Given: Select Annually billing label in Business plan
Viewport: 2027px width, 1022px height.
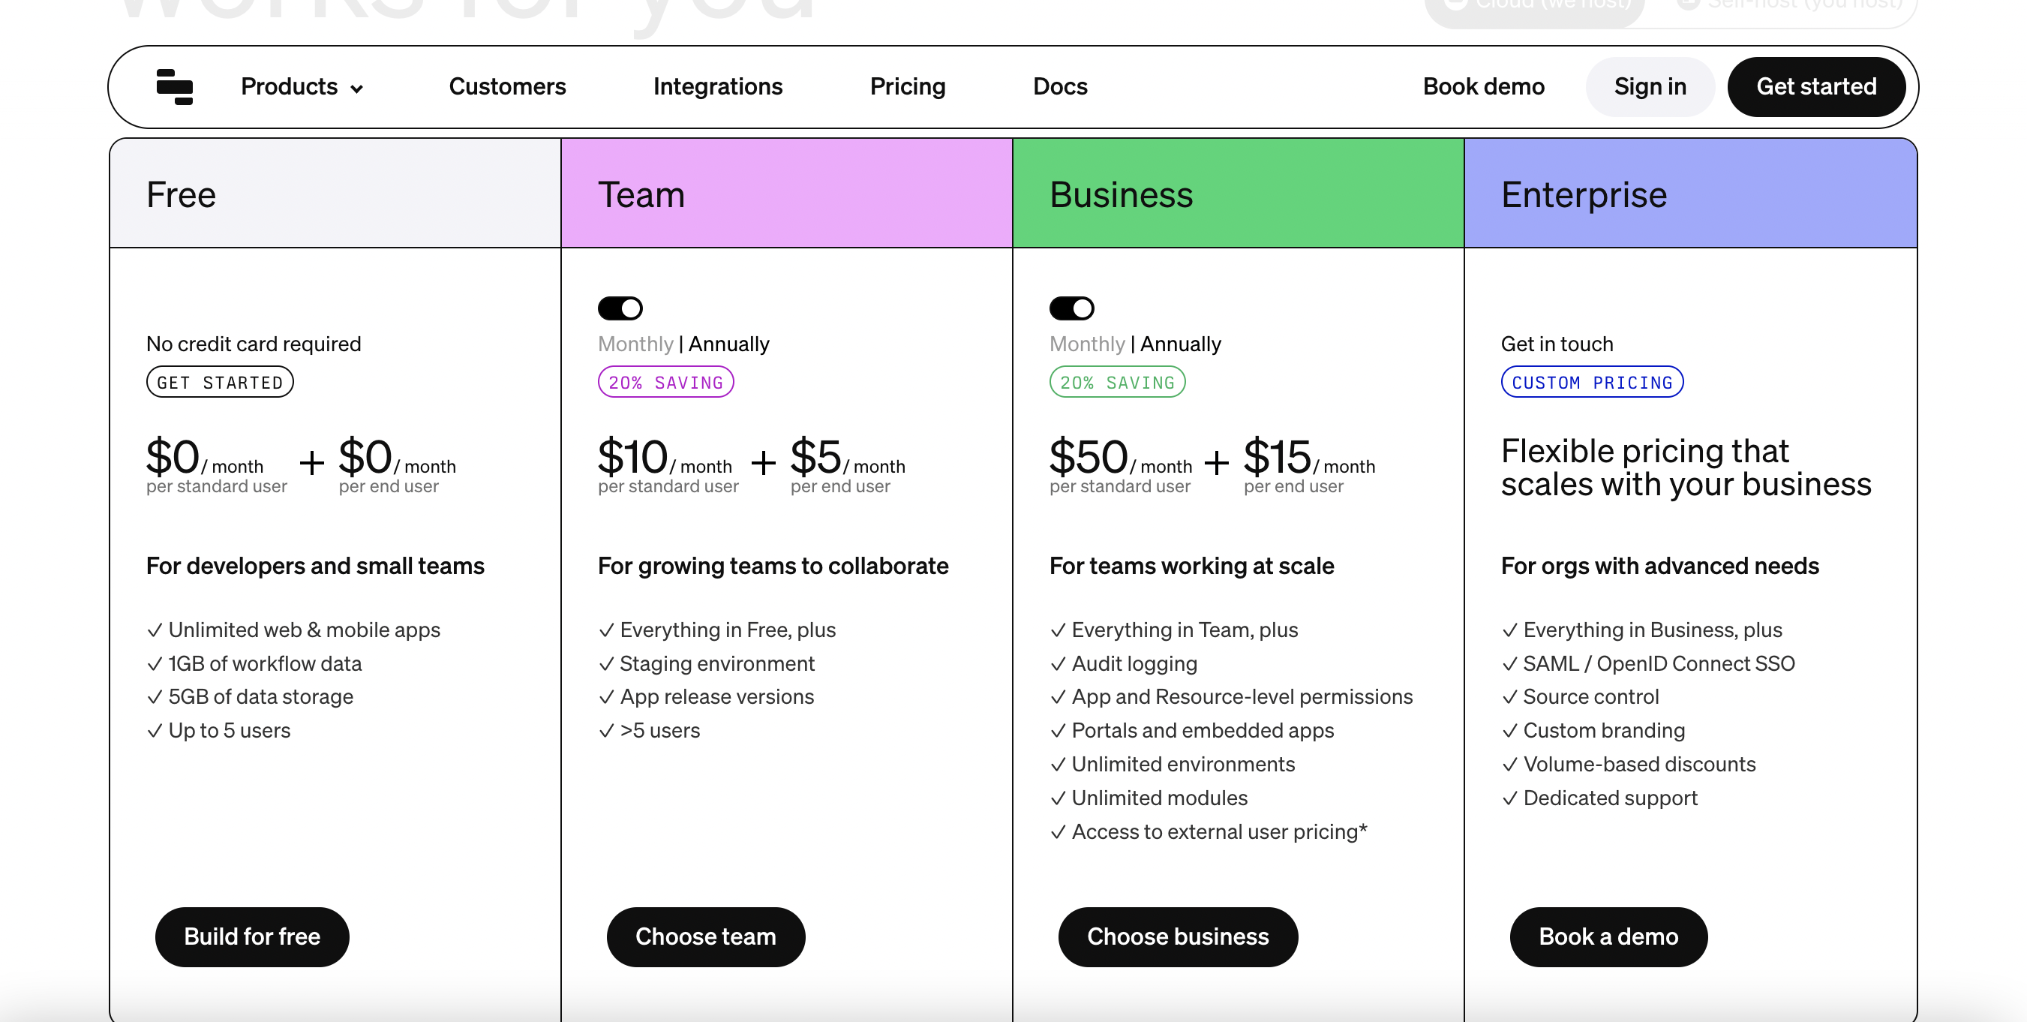Looking at the screenshot, I should click(x=1180, y=344).
